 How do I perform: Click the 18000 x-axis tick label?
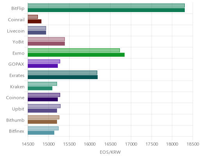pyautogui.click(x=172, y=144)
